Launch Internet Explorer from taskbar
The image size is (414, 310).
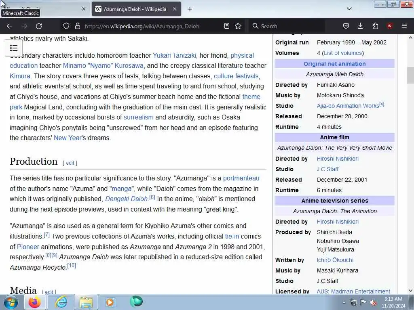point(61,302)
